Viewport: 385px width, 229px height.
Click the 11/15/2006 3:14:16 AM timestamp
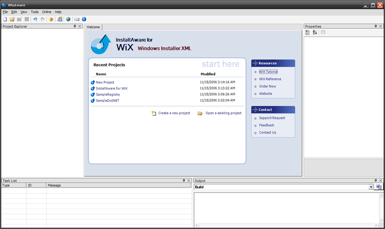pos(217,82)
